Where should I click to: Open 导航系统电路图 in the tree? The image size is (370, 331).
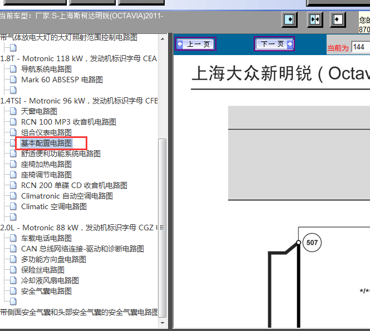(x=46, y=69)
